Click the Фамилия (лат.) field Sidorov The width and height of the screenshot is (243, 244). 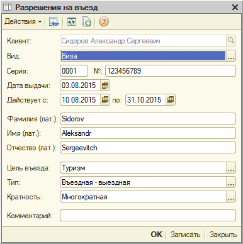148,119
